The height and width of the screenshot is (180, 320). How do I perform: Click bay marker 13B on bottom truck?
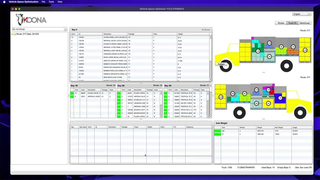tap(268, 90)
